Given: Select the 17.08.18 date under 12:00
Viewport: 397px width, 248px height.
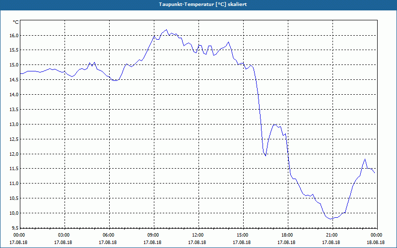Looking at the screenshot, I should click(197, 243).
